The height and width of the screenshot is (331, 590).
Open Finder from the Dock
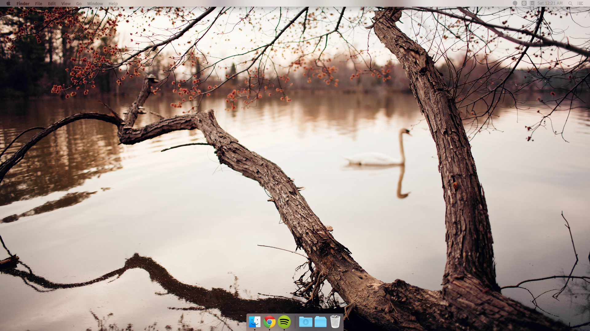(254, 322)
